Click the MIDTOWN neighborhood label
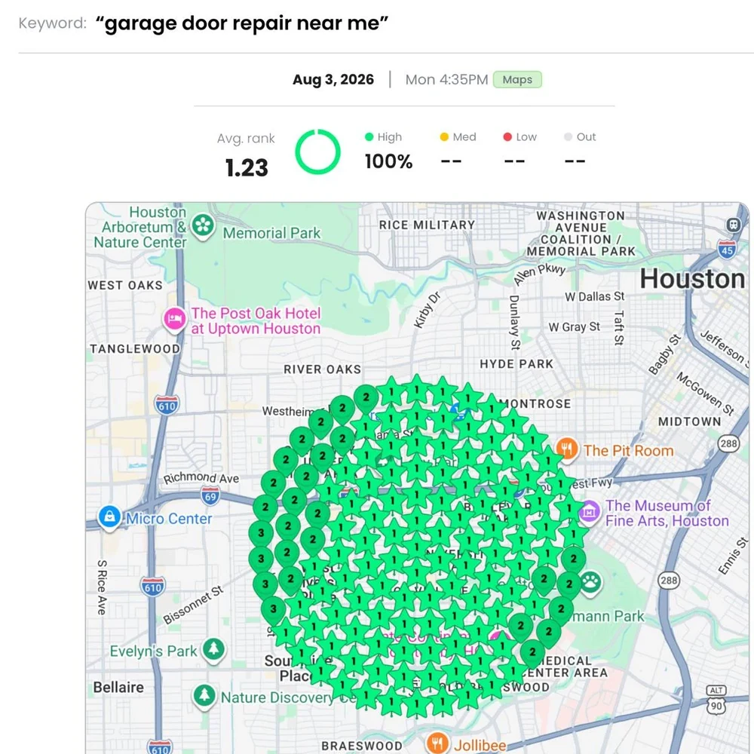Image resolution: width=754 pixels, height=754 pixels. [690, 421]
